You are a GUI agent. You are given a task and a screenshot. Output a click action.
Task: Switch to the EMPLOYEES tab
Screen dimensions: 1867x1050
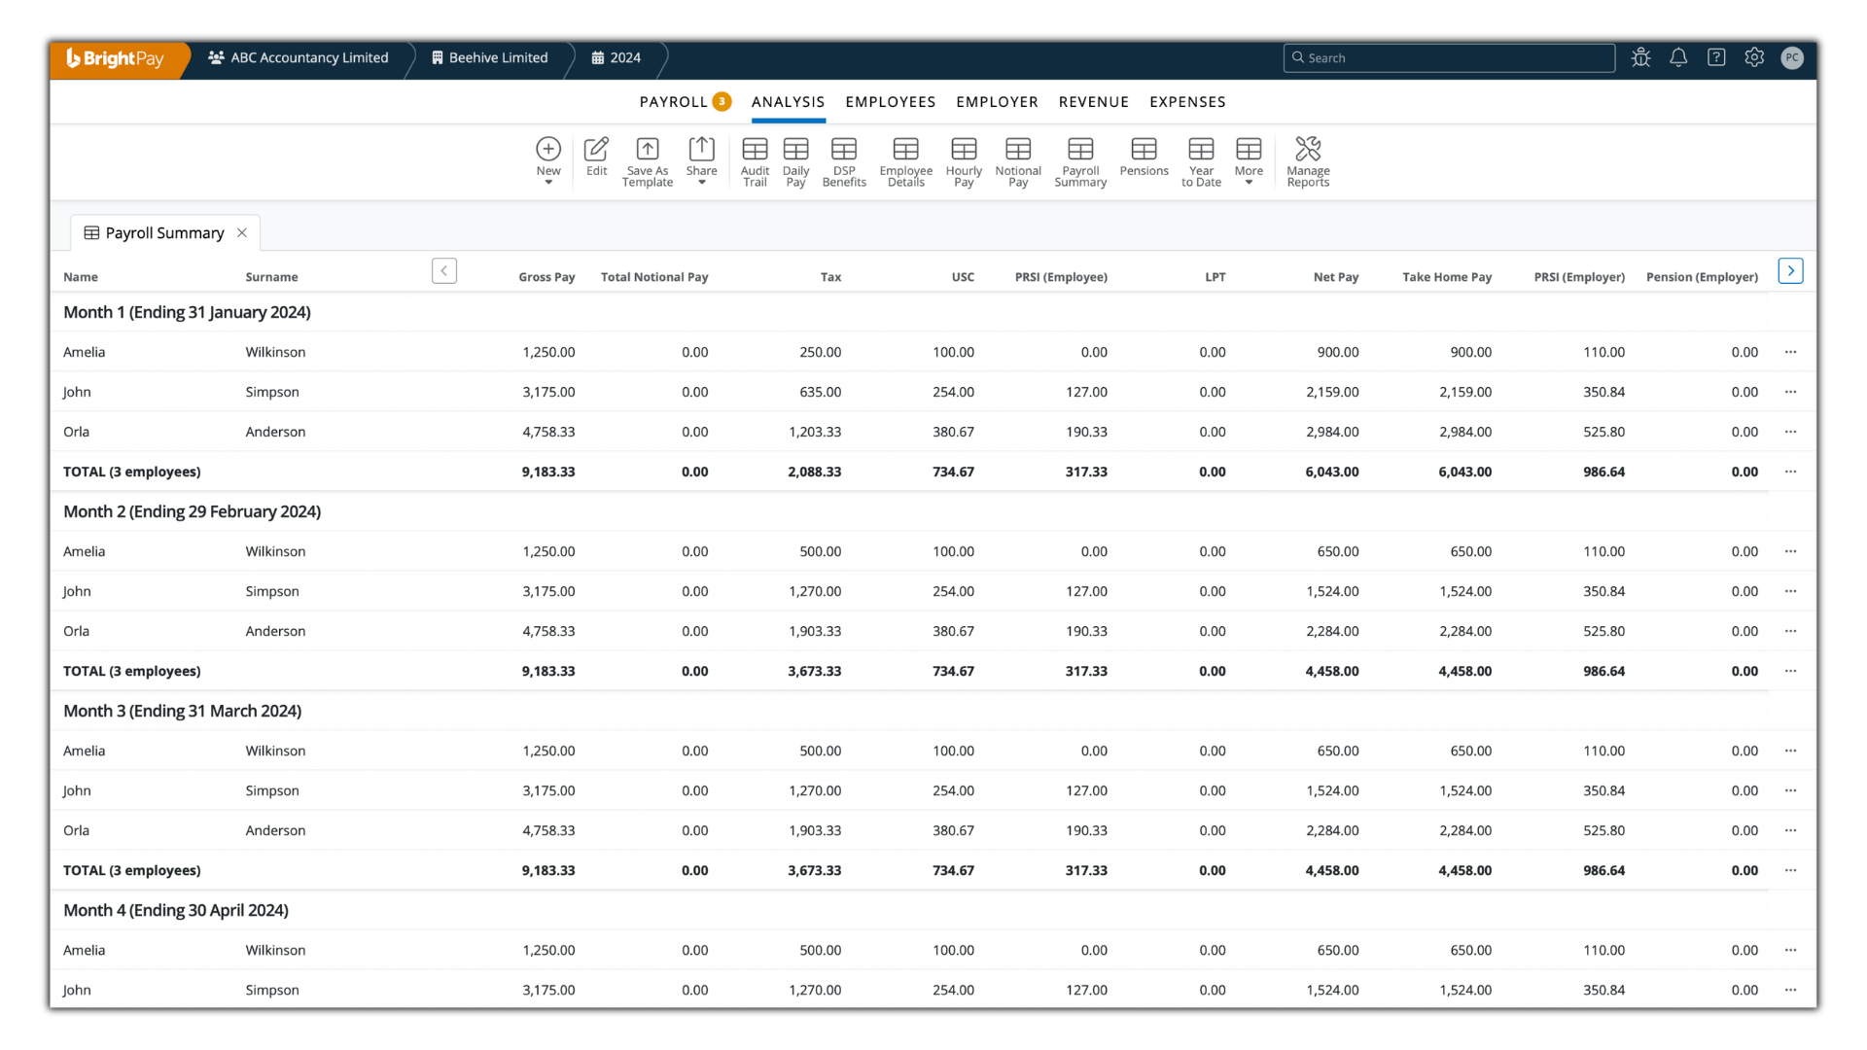click(x=890, y=102)
